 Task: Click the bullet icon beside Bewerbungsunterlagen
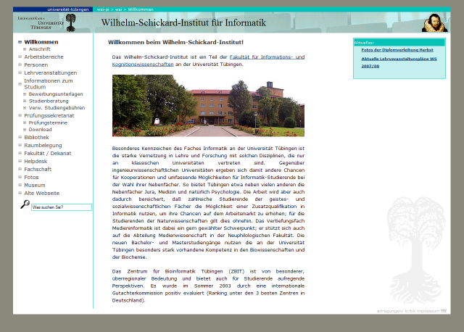click(25, 94)
